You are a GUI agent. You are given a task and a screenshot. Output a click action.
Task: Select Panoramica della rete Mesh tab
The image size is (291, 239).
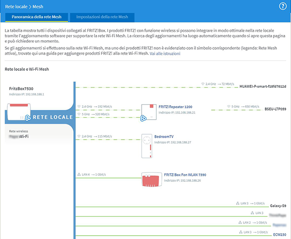pyautogui.click(x=36, y=17)
